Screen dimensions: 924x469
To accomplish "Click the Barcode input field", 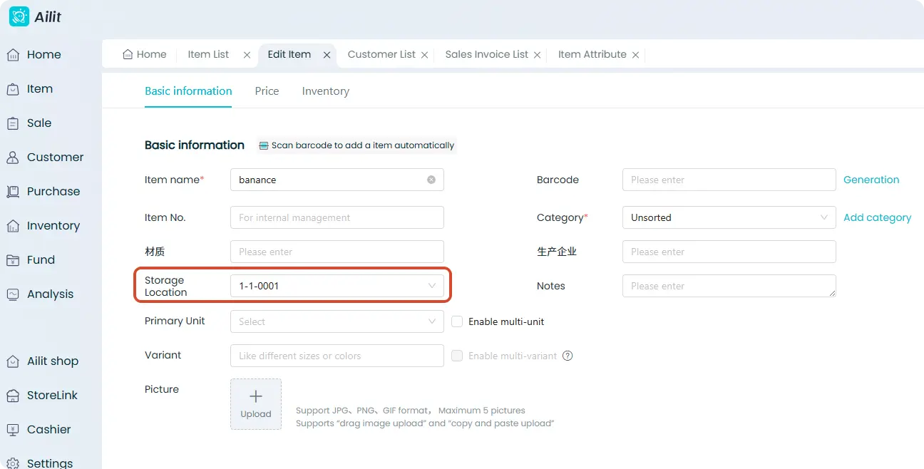I will click(x=729, y=180).
